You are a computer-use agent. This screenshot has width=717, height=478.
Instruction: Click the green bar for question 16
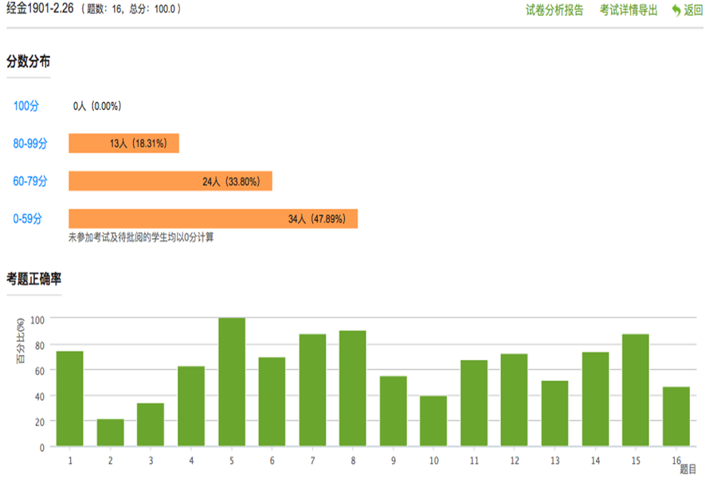pyautogui.click(x=676, y=416)
